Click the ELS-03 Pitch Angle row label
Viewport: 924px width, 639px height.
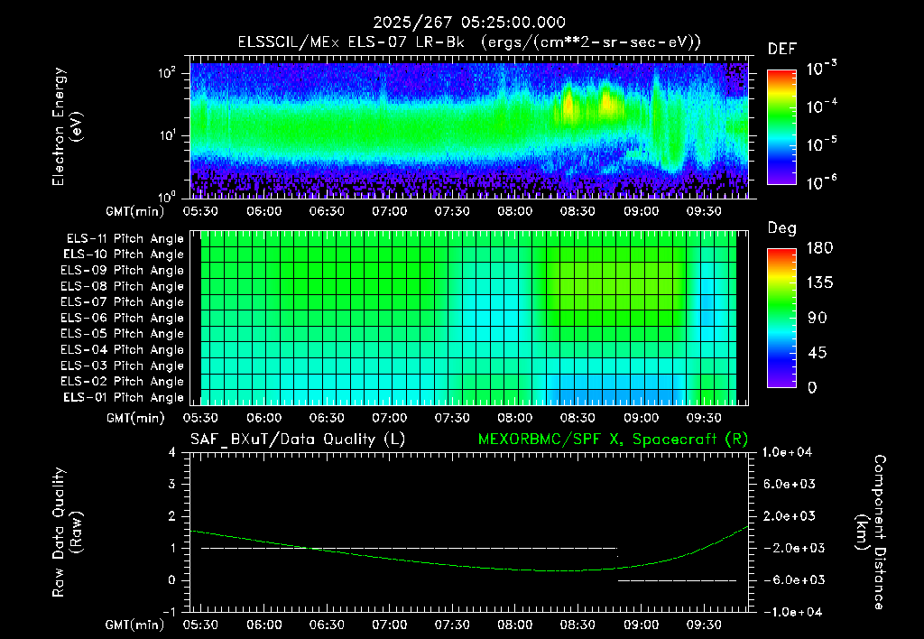point(123,366)
